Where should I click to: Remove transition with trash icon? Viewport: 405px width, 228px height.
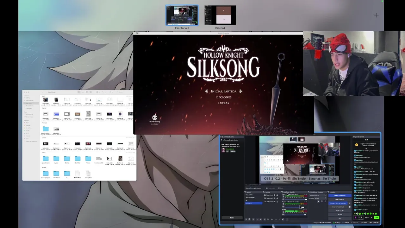[x=322, y=202]
